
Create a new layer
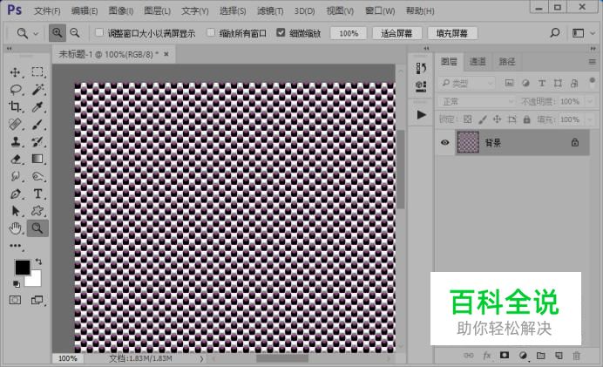(559, 356)
